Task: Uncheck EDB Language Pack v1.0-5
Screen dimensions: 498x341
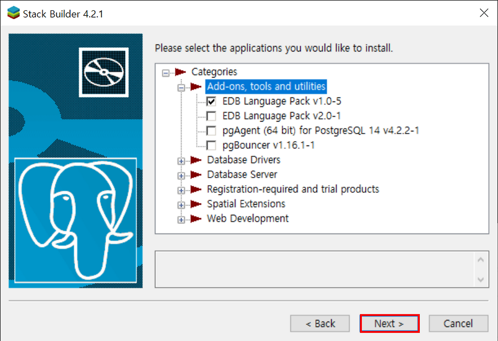Action: pyautogui.click(x=211, y=101)
